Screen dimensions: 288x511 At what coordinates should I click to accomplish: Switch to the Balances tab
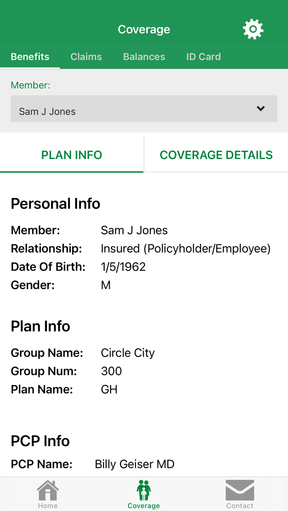coord(144,57)
